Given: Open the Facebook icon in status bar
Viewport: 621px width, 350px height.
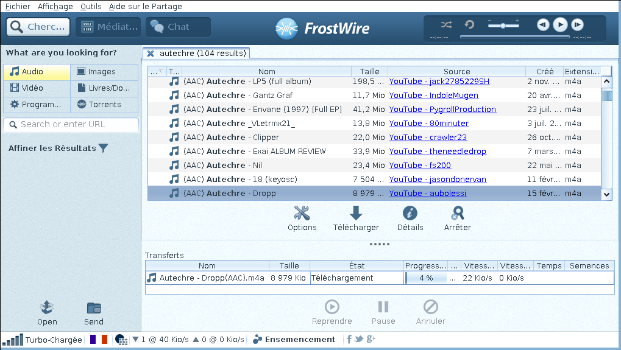Looking at the screenshot, I should point(349,339).
